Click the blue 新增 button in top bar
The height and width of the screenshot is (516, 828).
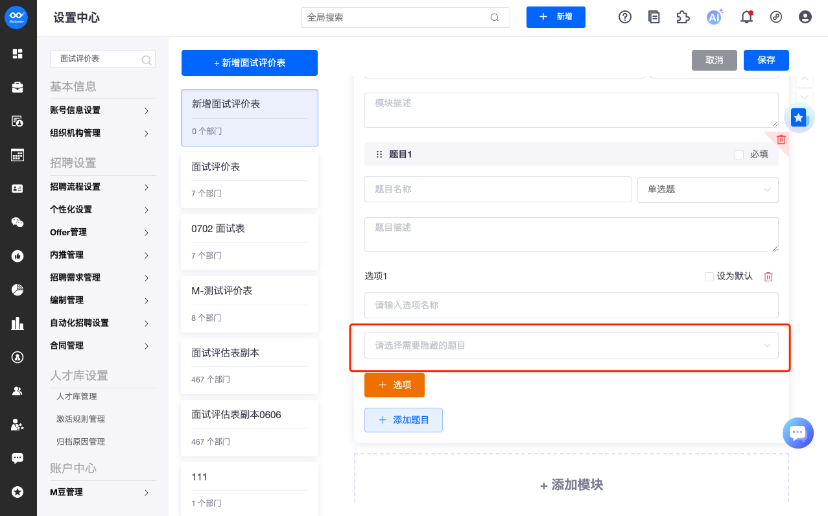pyautogui.click(x=556, y=17)
